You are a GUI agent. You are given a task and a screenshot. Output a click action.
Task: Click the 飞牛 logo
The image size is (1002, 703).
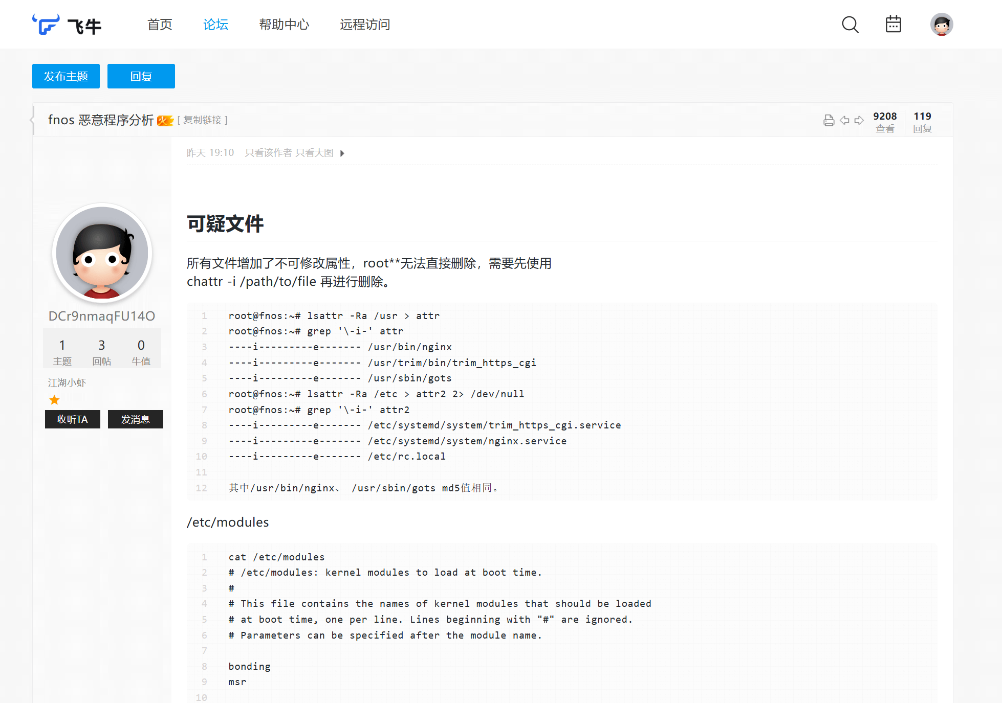point(67,25)
